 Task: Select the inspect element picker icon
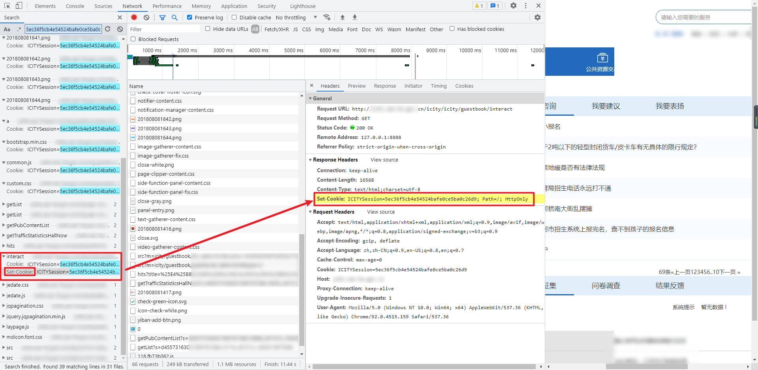(x=7, y=6)
